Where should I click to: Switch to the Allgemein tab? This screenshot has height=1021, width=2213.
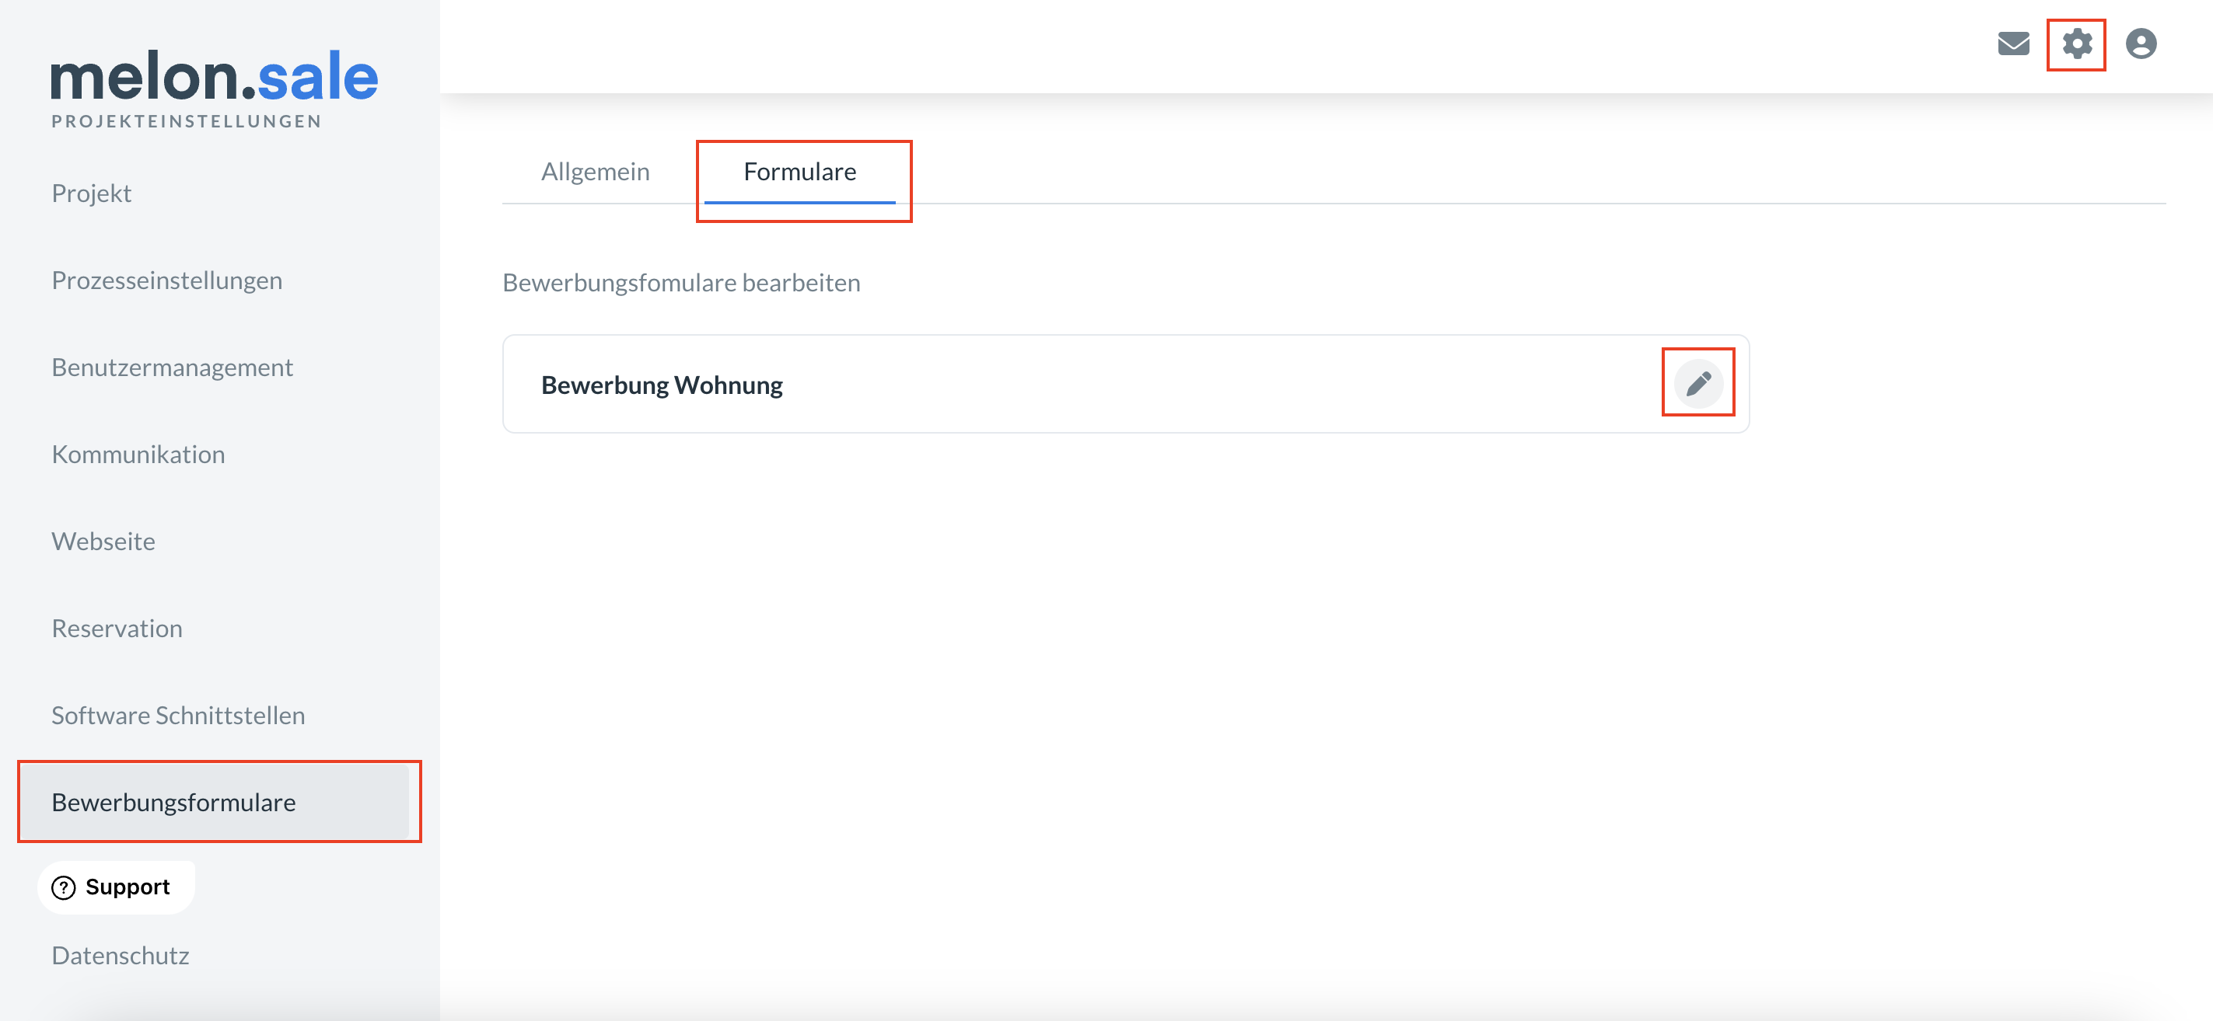coord(595,172)
